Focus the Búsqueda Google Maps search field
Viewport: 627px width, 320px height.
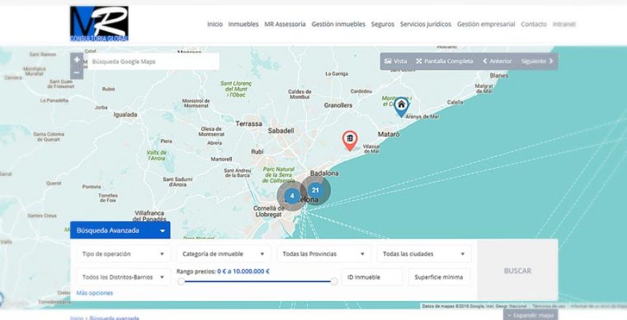(153, 62)
